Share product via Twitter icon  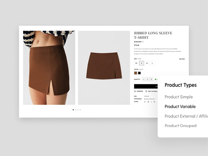click(145, 102)
